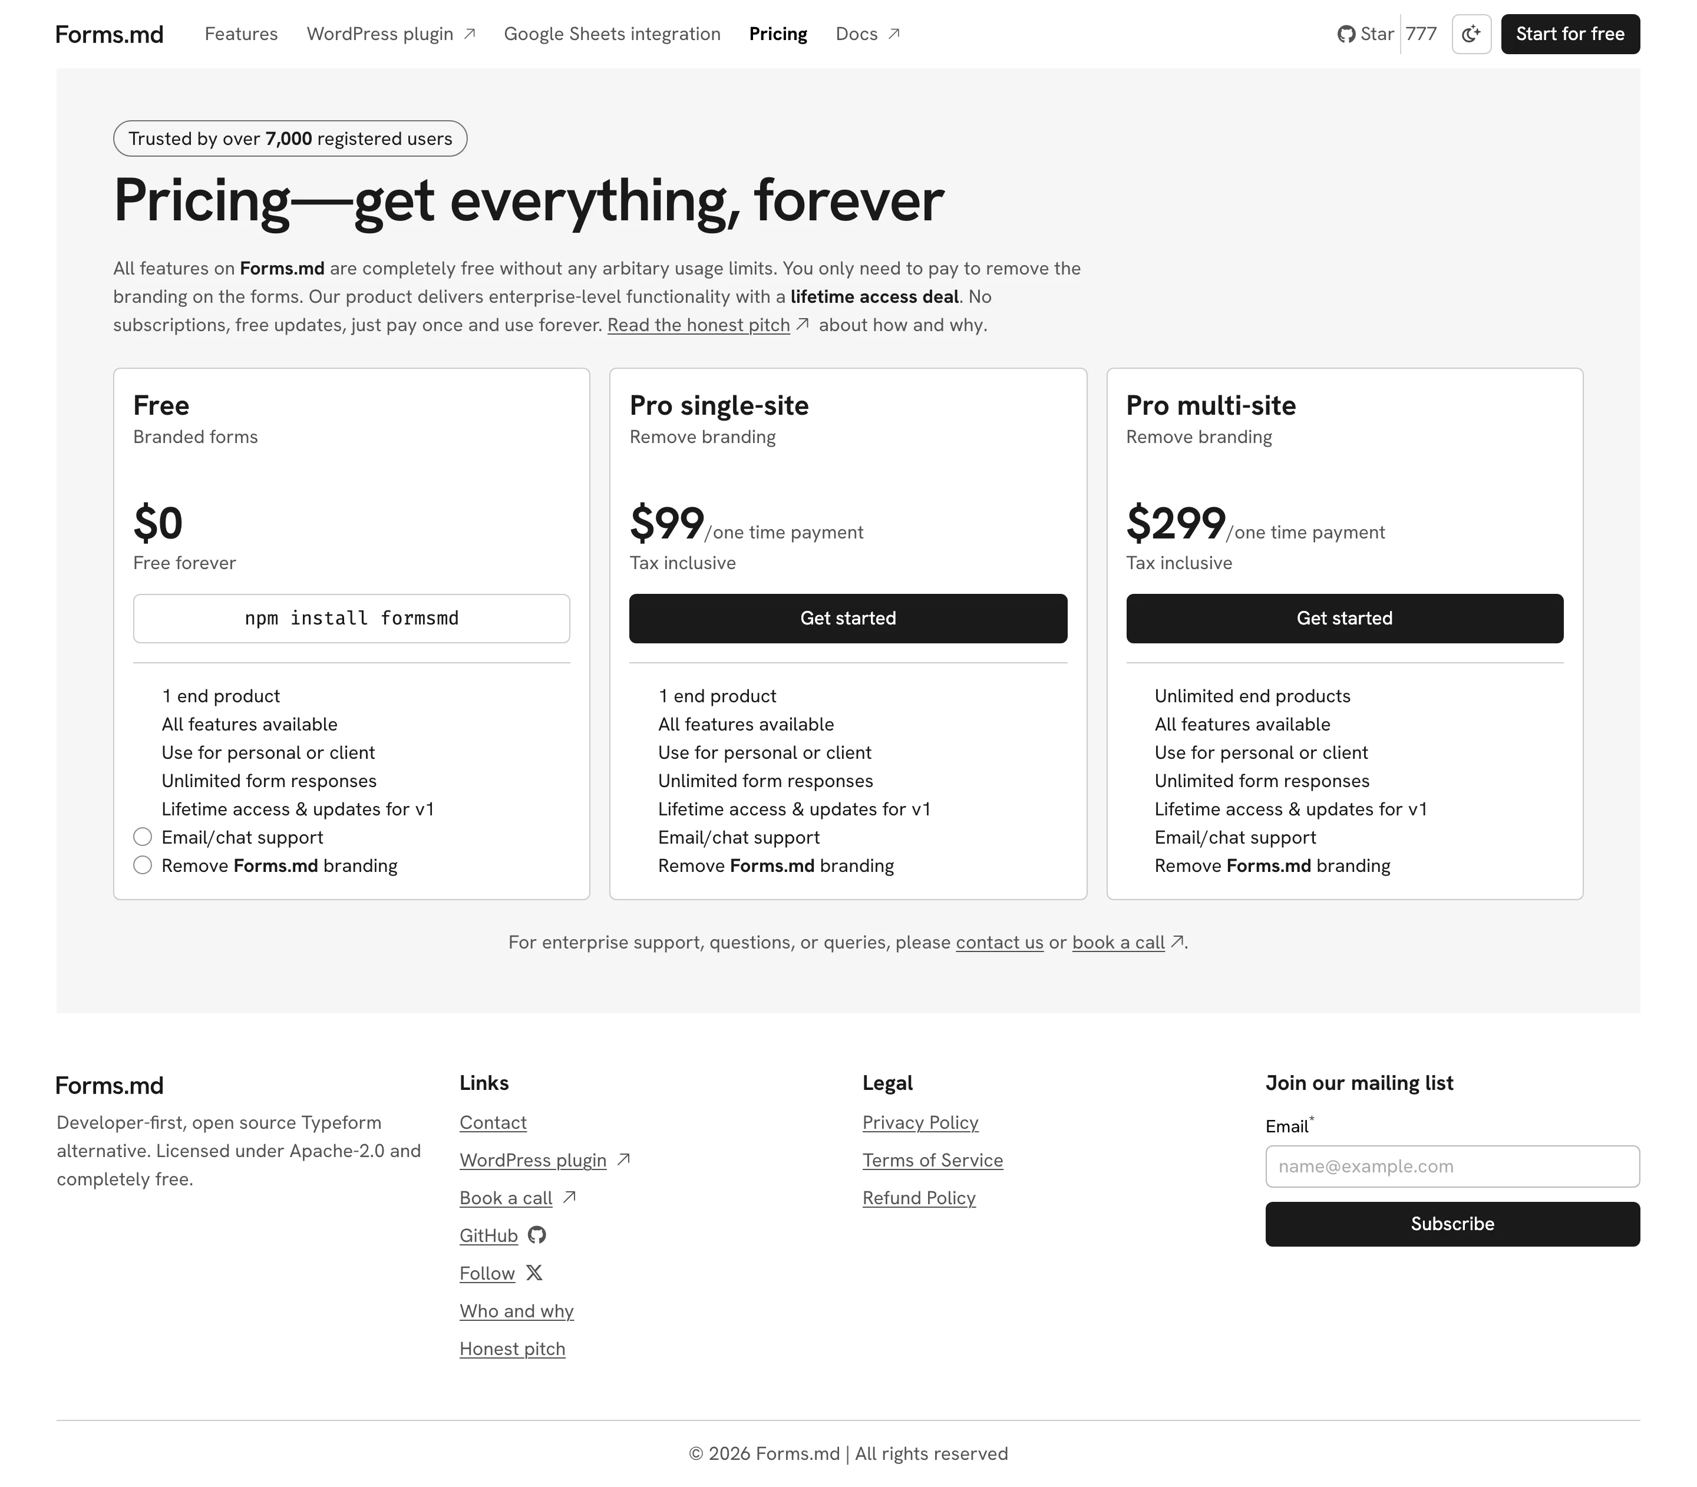1697x1487 pixels.
Task: Click the GitHub Star icon in header
Action: (x=1346, y=34)
